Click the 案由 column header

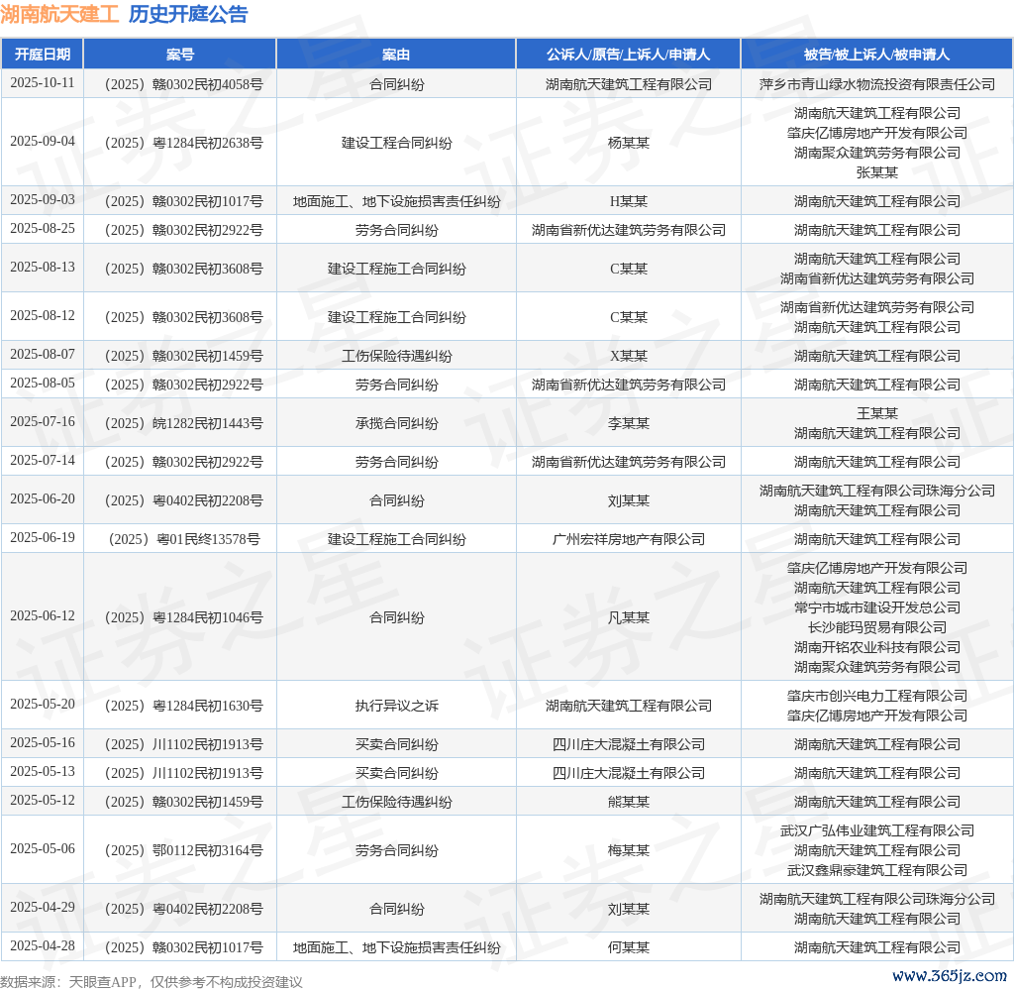[x=396, y=55]
